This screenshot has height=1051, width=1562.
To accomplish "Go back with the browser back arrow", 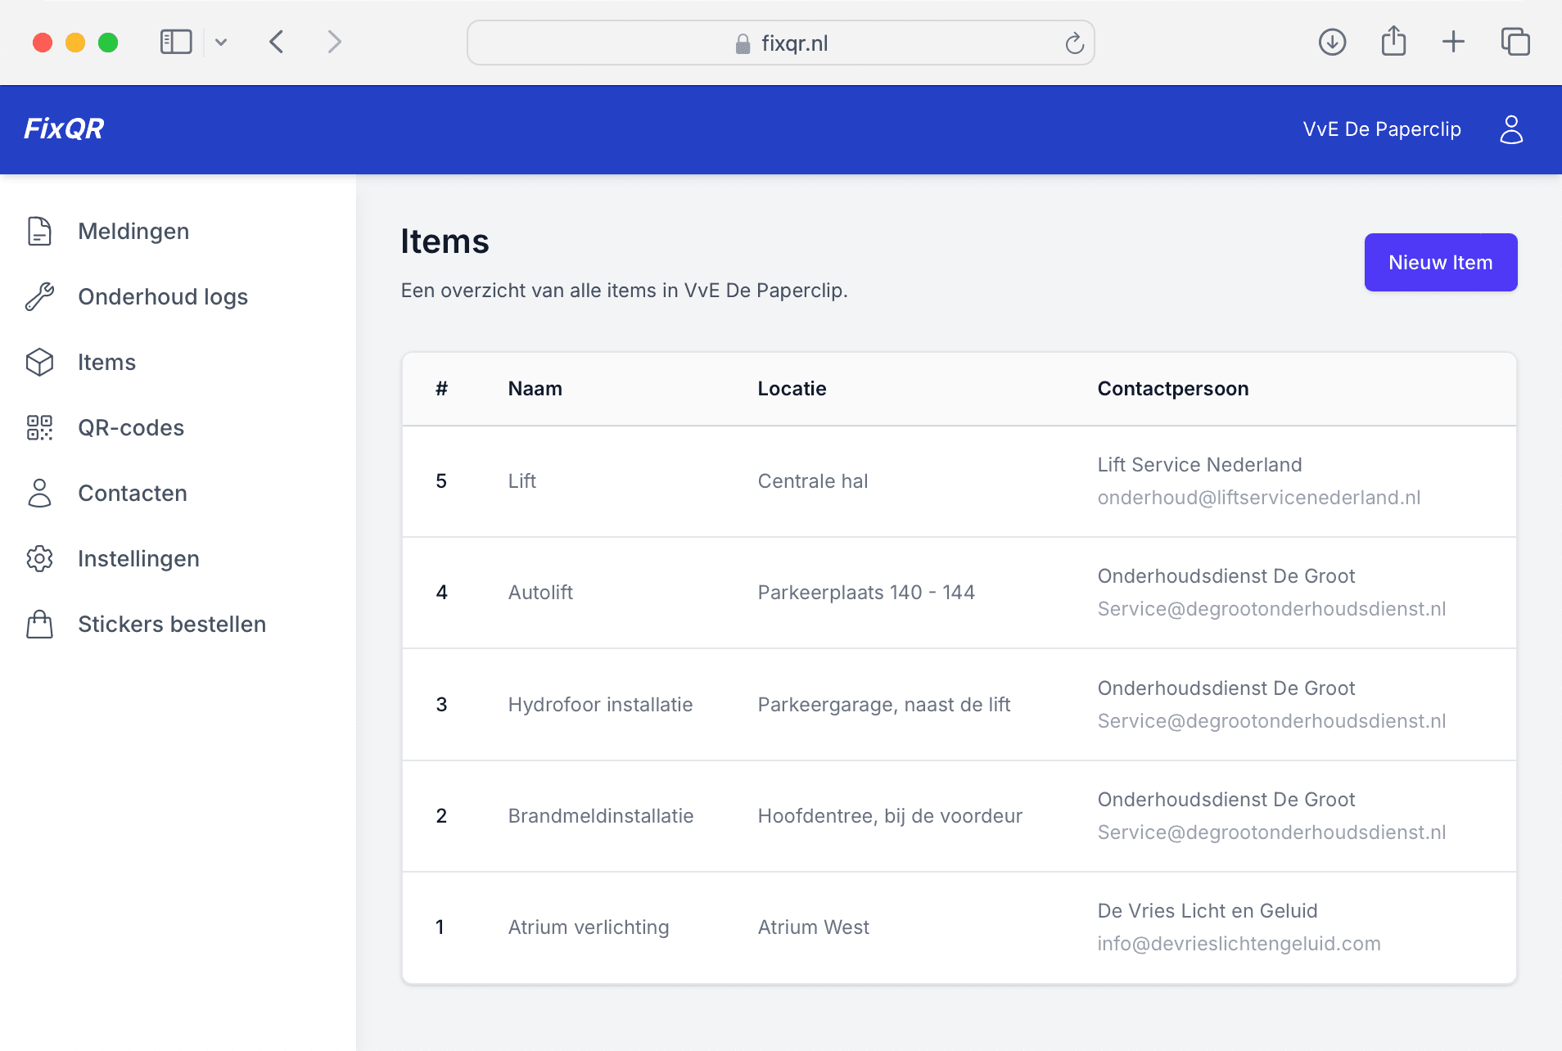I will point(277,42).
